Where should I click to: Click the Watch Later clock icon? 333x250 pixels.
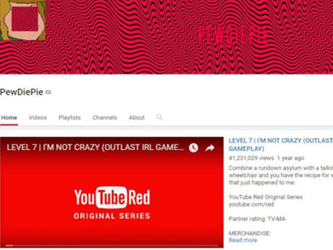click(x=193, y=148)
